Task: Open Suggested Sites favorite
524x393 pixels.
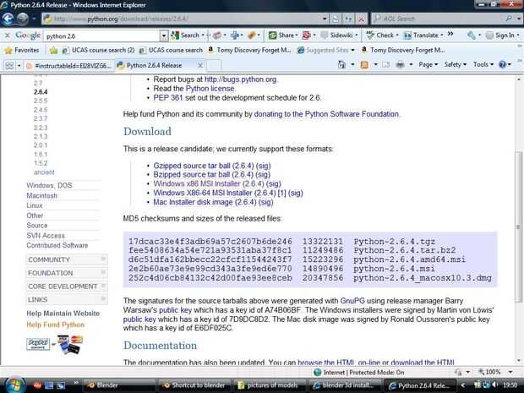Action: tap(326, 50)
